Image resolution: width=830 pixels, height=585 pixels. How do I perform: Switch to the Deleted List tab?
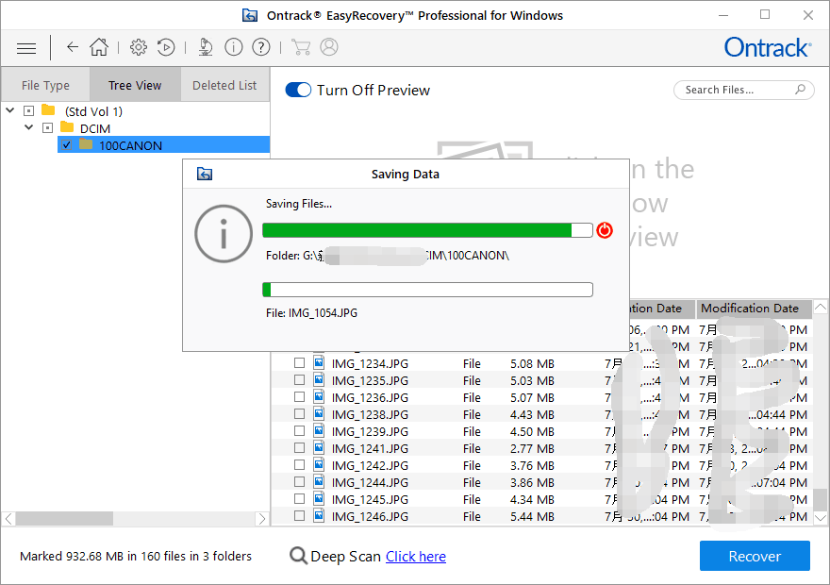click(224, 85)
